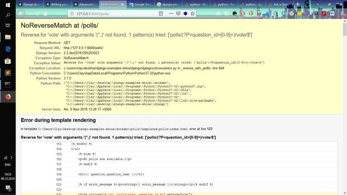The image size is (347, 195).
Task: Click Django Version value 2.2.dev20181205203023
Action: tap(82, 53)
